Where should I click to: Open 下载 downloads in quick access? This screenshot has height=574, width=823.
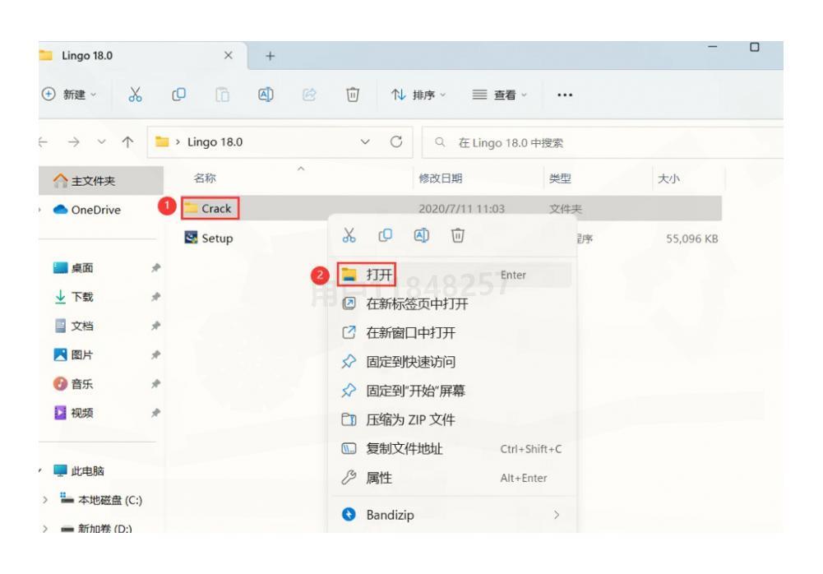73,297
